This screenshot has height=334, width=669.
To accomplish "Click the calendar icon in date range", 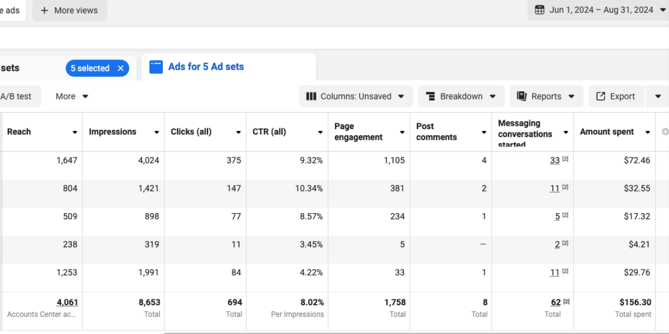I will click(x=539, y=10).
